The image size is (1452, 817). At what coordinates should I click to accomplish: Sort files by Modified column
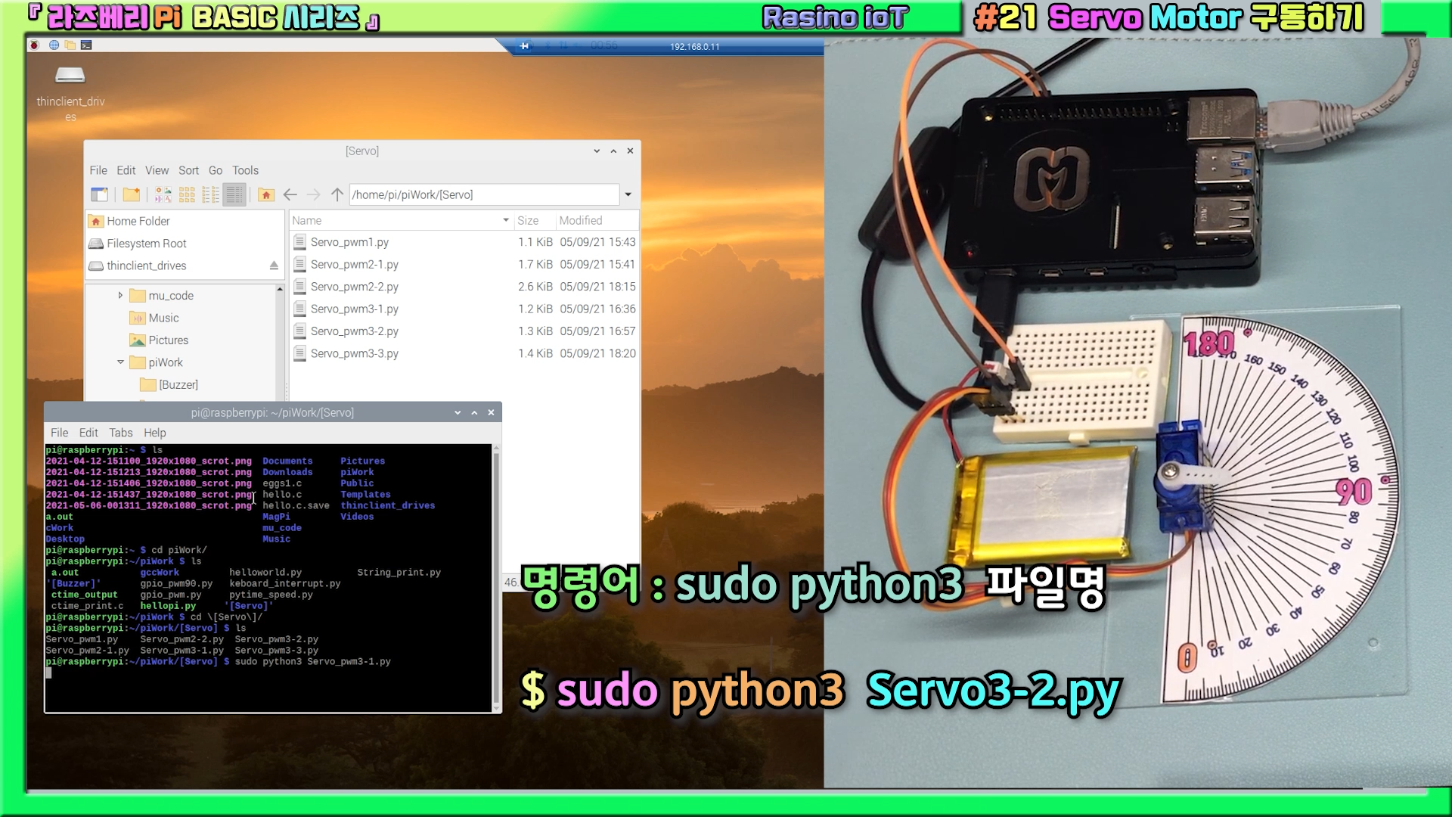581,220
